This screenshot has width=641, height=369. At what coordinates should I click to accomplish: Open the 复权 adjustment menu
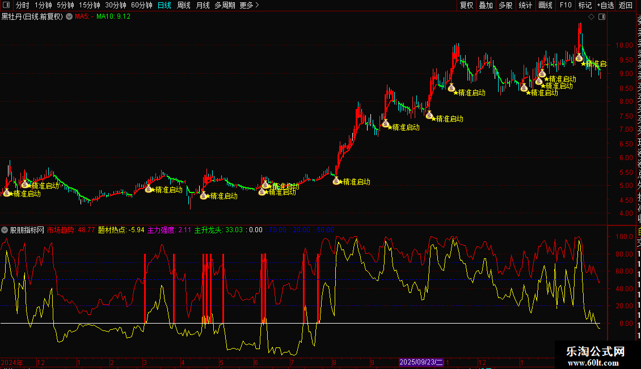tap(466, 5)
